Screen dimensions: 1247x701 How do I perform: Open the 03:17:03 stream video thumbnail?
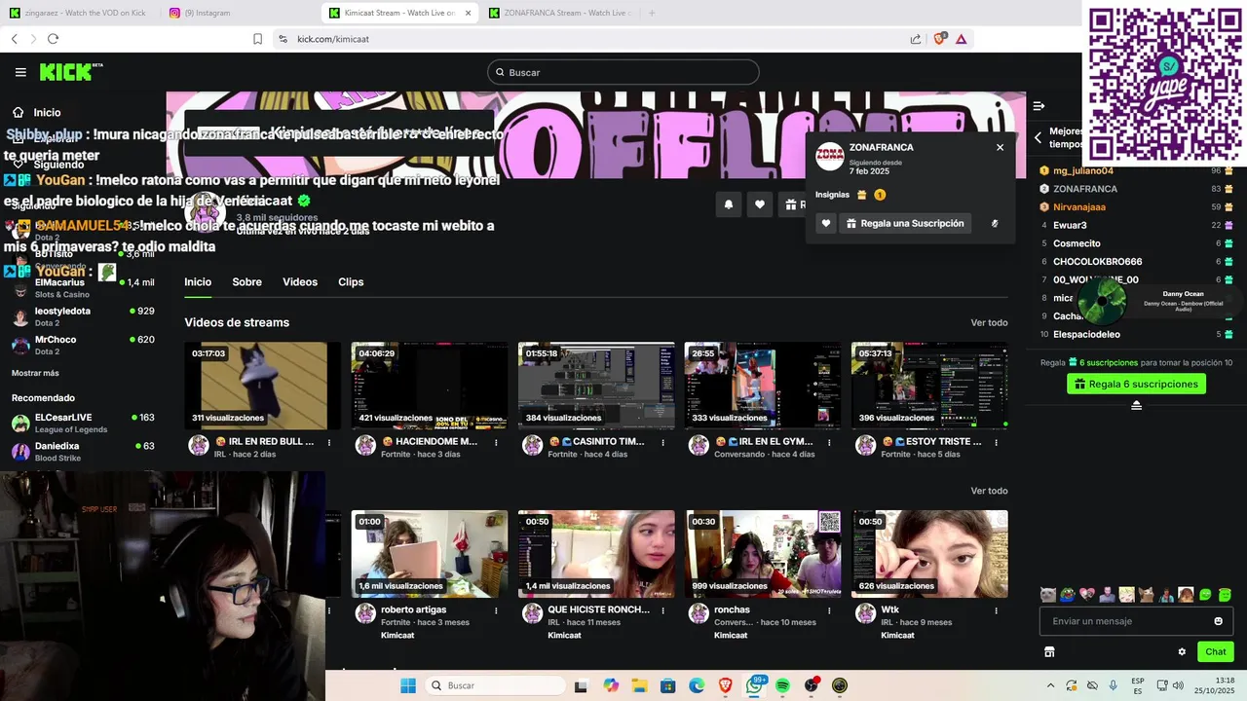[263, 386]
